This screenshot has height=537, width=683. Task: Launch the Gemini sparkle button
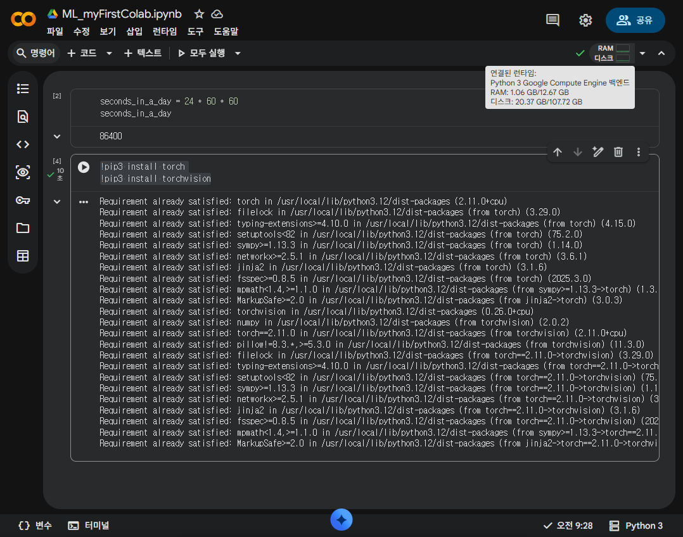tap(341, 519)
